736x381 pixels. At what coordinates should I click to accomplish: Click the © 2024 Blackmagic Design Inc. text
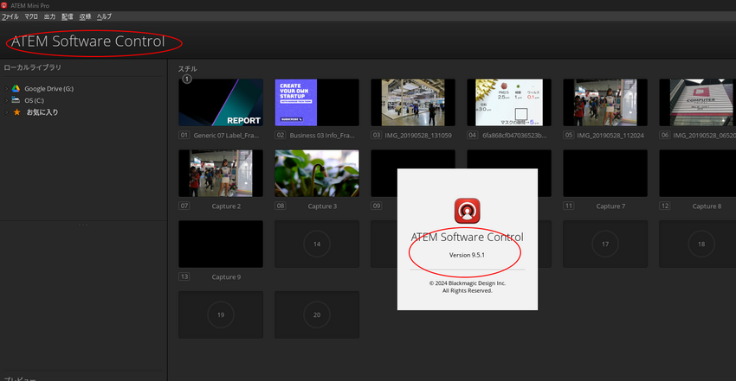point(468,283)
